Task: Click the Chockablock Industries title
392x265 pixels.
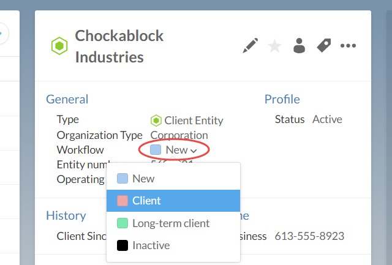Action: [119, 47]
